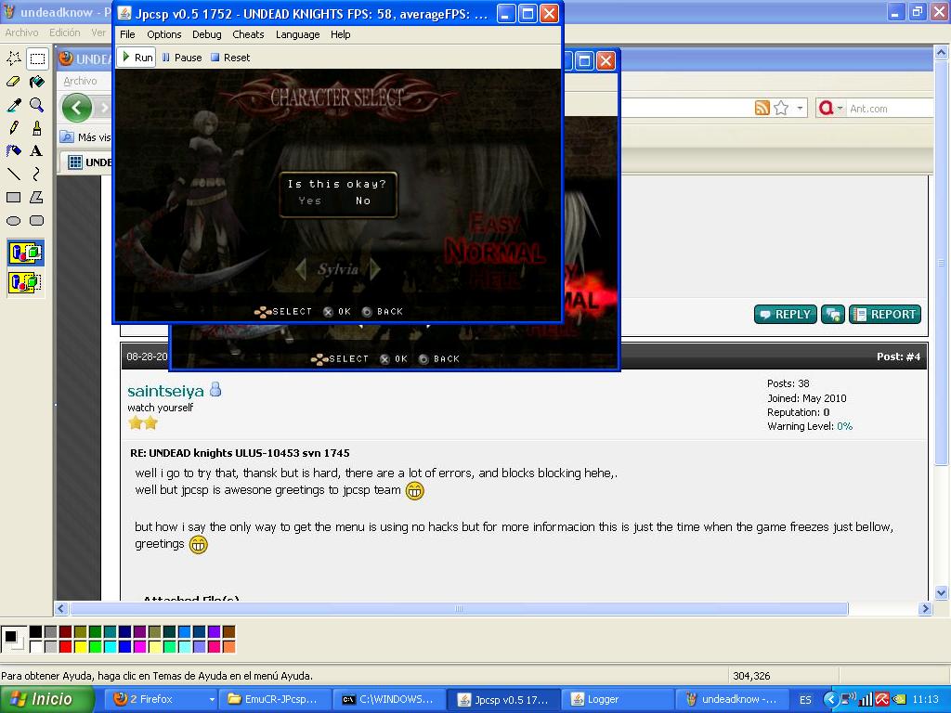Activate the Pencil tool

(x=14, y=128)
